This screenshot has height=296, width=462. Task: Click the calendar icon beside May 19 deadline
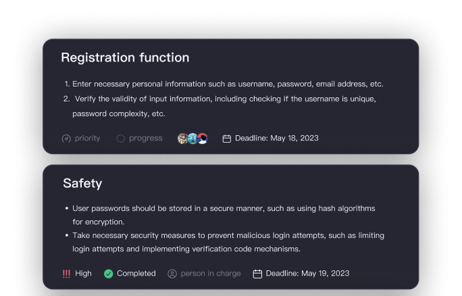point(257,274)
